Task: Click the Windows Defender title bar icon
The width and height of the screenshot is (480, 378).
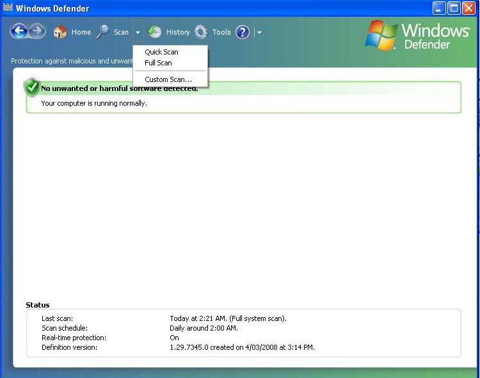Action: tap(8, 8)
